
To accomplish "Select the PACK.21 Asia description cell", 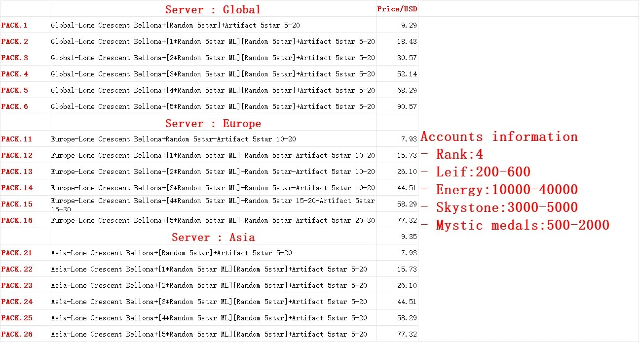I will [x=213, y=253].
